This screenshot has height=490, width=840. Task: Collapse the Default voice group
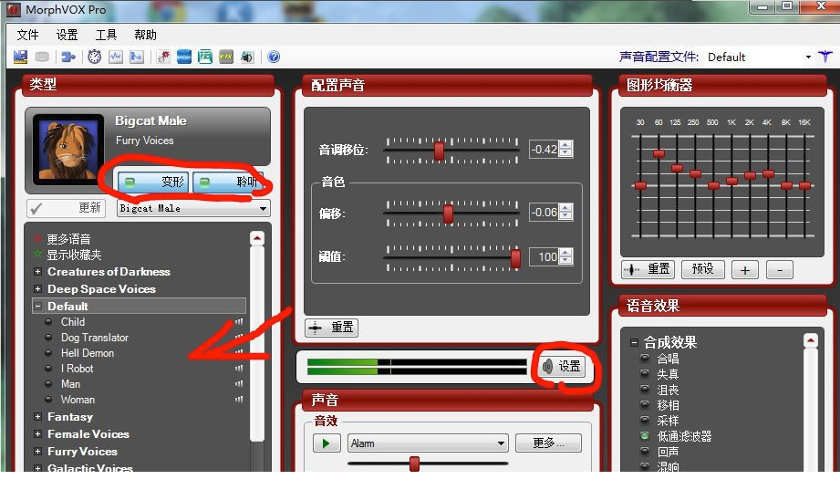coord(37,306)
